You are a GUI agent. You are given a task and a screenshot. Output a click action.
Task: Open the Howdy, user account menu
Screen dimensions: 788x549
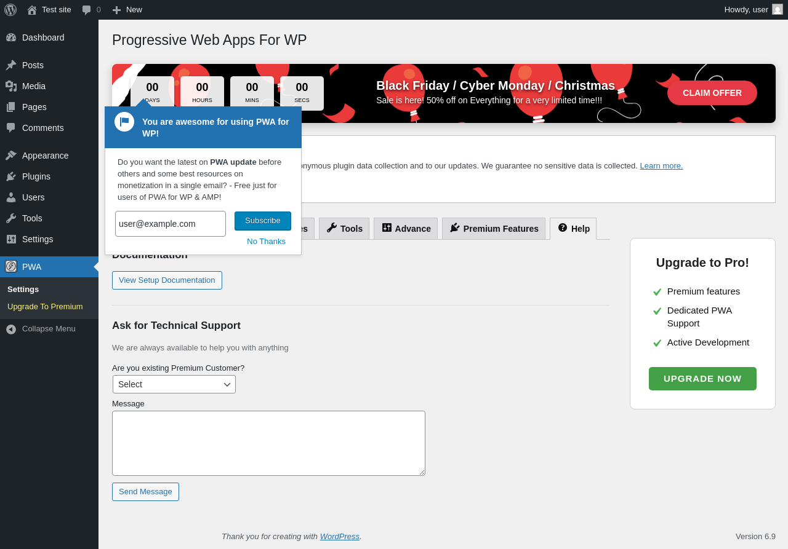pyautogui.click(x=754, y=10)
